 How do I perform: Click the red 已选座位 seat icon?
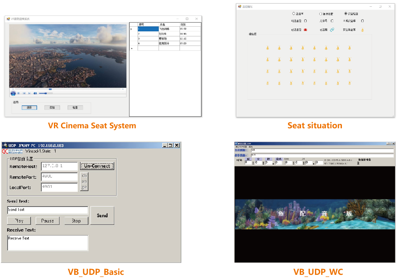coord(305,30)
